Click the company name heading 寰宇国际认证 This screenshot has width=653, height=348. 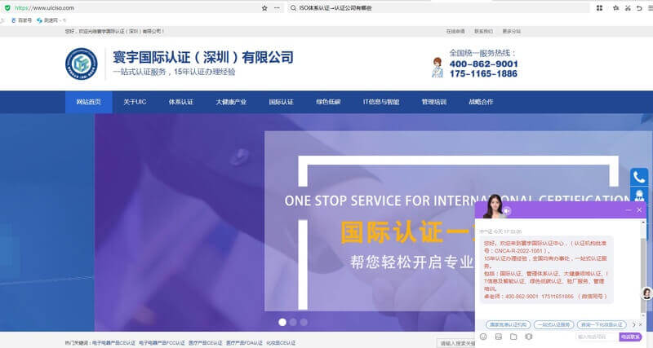coord(202,57)
